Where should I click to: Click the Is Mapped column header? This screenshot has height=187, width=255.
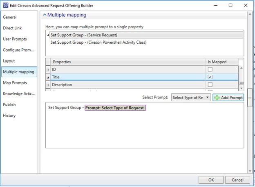point(222,62)
